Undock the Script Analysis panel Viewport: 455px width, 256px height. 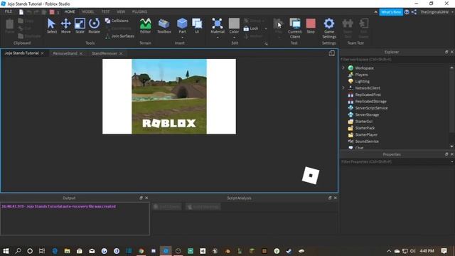pos(330,198)
